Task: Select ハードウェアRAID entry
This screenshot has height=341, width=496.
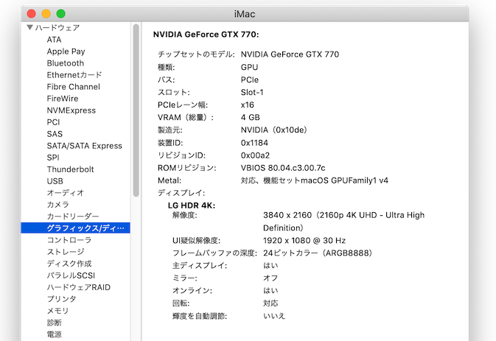Action: tap(79, 287)
